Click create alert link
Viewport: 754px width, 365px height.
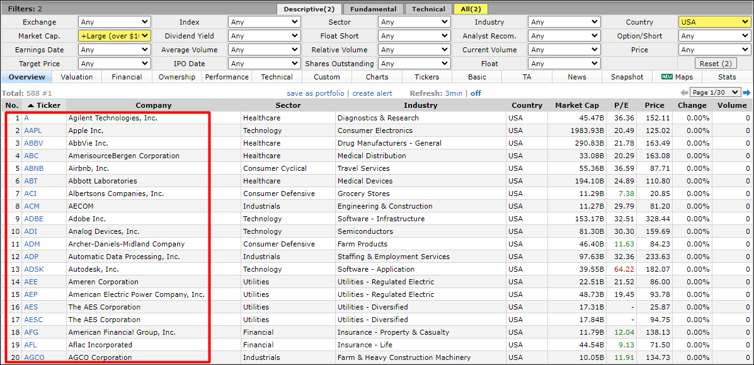372,93
